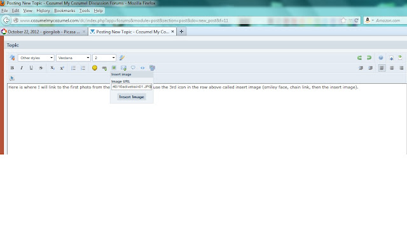
Task: Open the URL history dropdown arrow
Action: pos(350,20)
